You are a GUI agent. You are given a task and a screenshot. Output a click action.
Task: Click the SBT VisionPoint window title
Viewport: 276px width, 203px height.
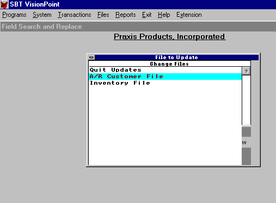point(35,4)
